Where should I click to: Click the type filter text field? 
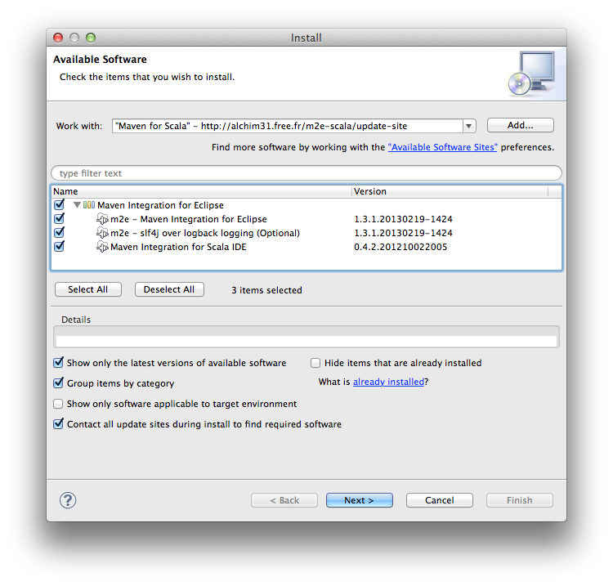(306, 173)
